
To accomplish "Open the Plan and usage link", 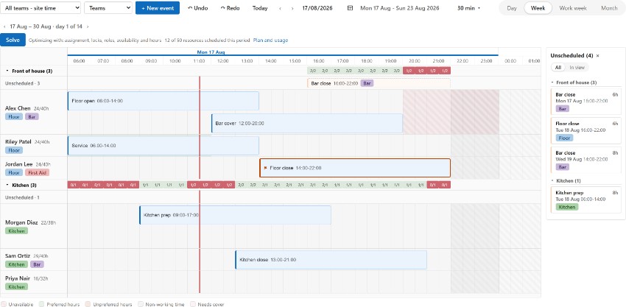I will [x=270, y=40].
